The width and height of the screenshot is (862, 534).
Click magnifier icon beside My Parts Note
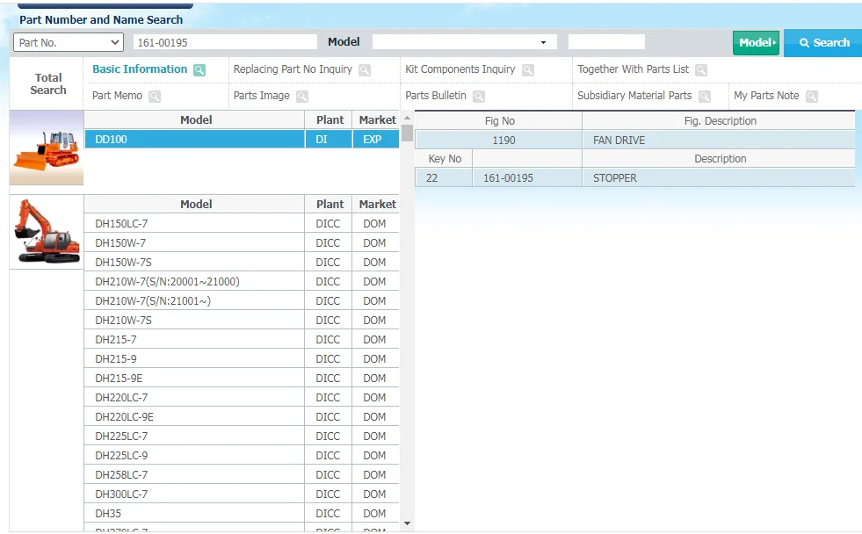point(812,97)
